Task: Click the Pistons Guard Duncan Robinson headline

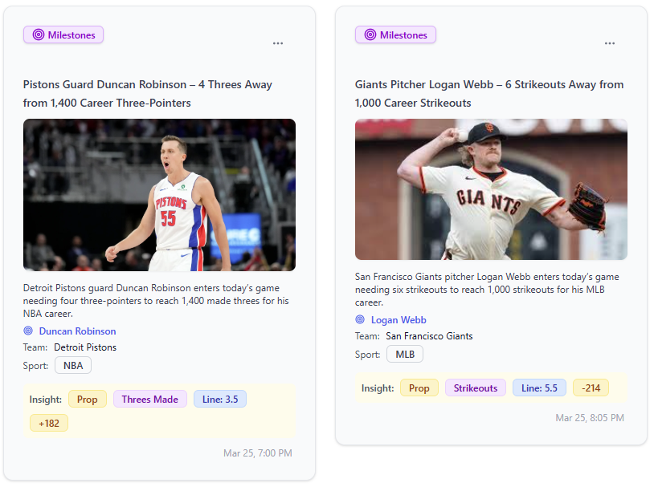Action: tap(148, 94)
